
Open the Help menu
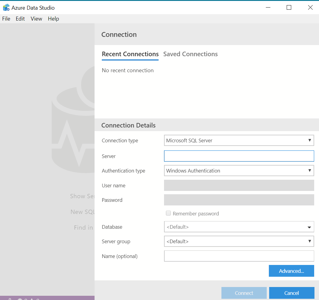click(53, 19)
